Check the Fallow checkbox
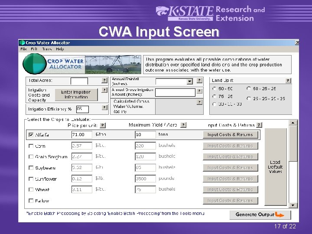The height and width of the screenshot is (234, 312). click(31, 201)
